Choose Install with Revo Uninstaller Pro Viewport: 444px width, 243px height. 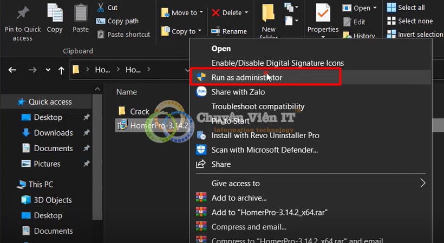pyautogui.click(x=311, y=136)
